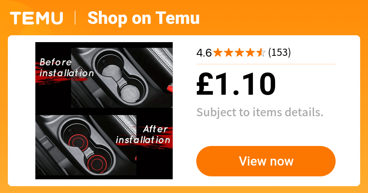
Task: Click the white product card background
Action: pos(184,111)
